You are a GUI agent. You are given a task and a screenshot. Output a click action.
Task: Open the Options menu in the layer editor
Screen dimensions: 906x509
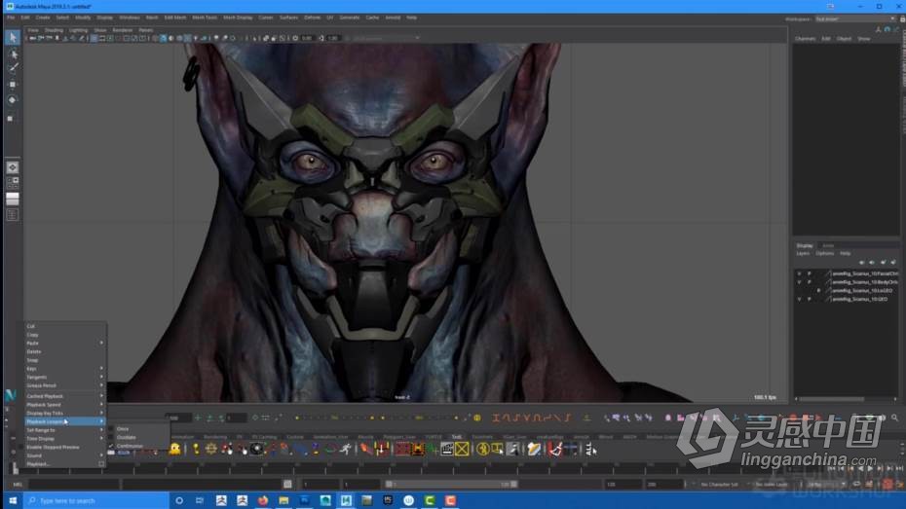[x=824, y=253]
